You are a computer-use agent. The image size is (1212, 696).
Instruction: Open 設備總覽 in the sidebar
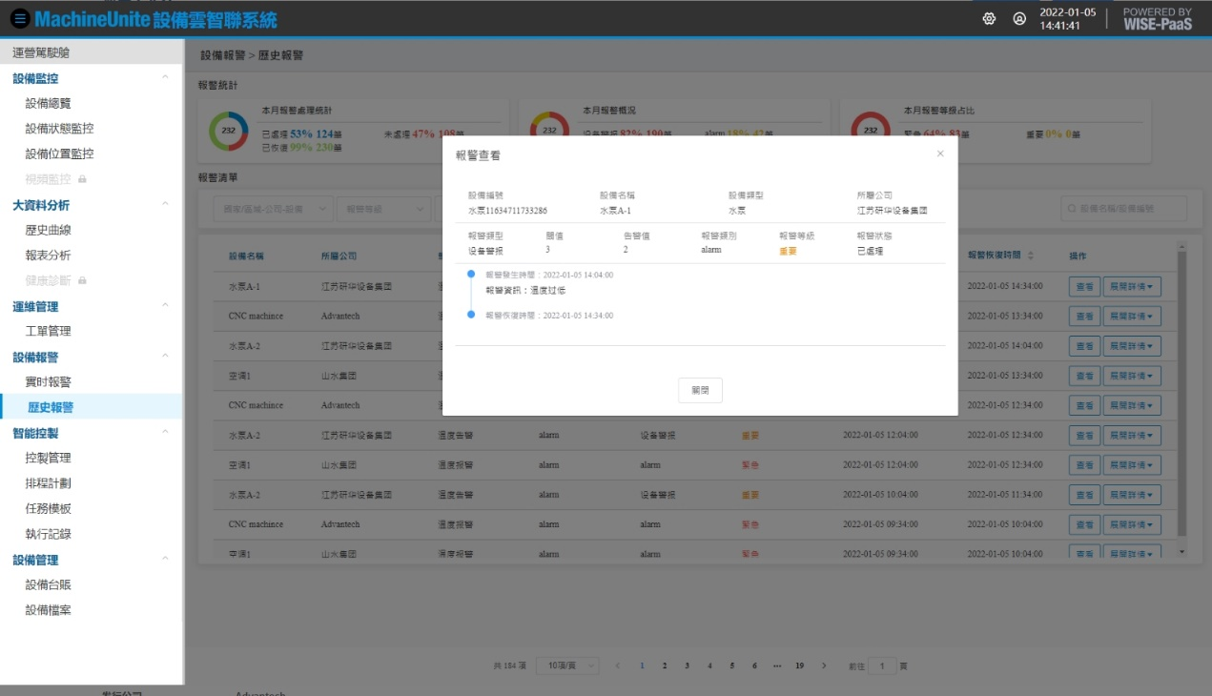49,103
